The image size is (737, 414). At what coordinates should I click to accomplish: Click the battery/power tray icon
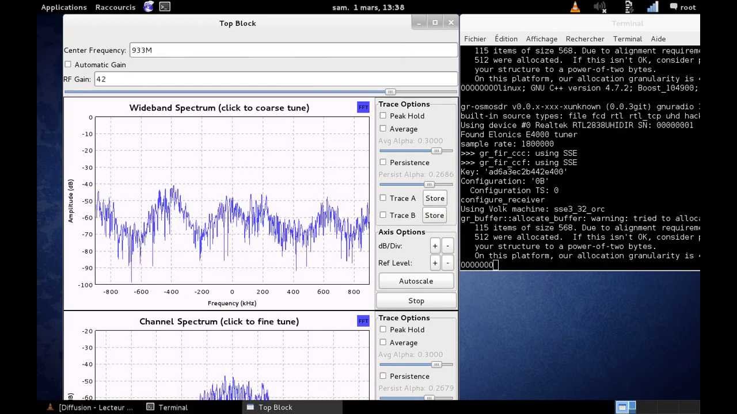point(629,7)
